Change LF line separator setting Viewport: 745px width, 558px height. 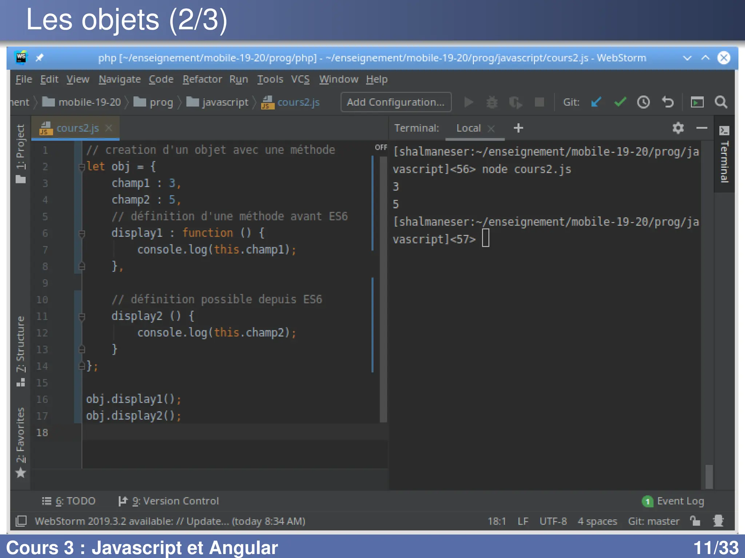[x=523, y=521]
